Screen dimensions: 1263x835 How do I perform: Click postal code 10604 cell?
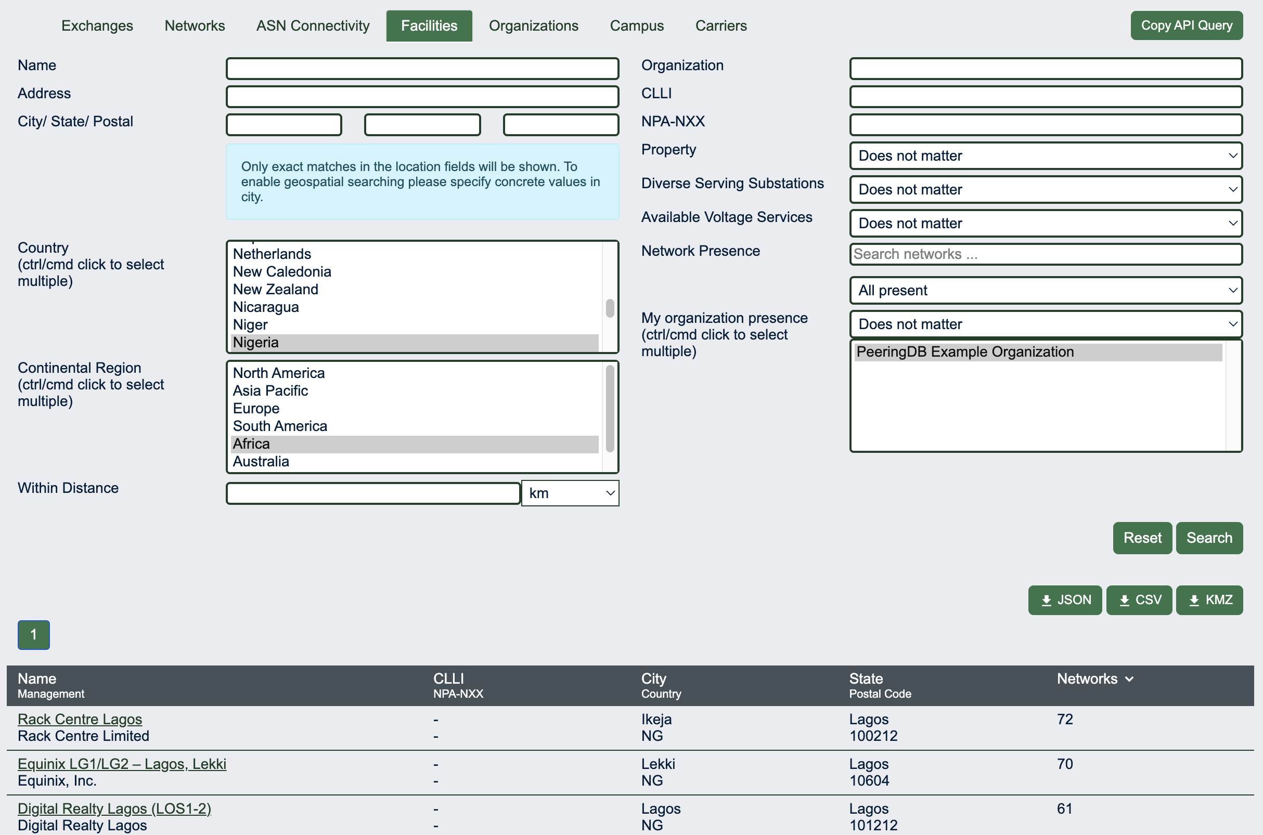click(869, 781)
